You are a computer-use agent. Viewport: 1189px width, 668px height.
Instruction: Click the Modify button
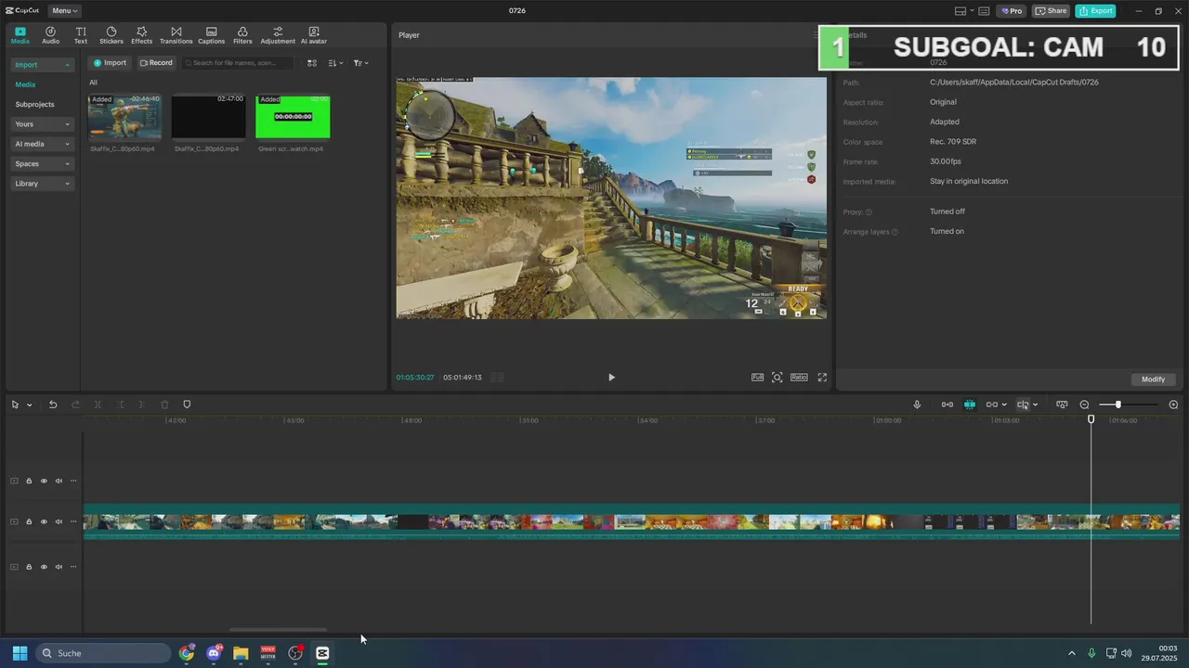[1153, 379]
